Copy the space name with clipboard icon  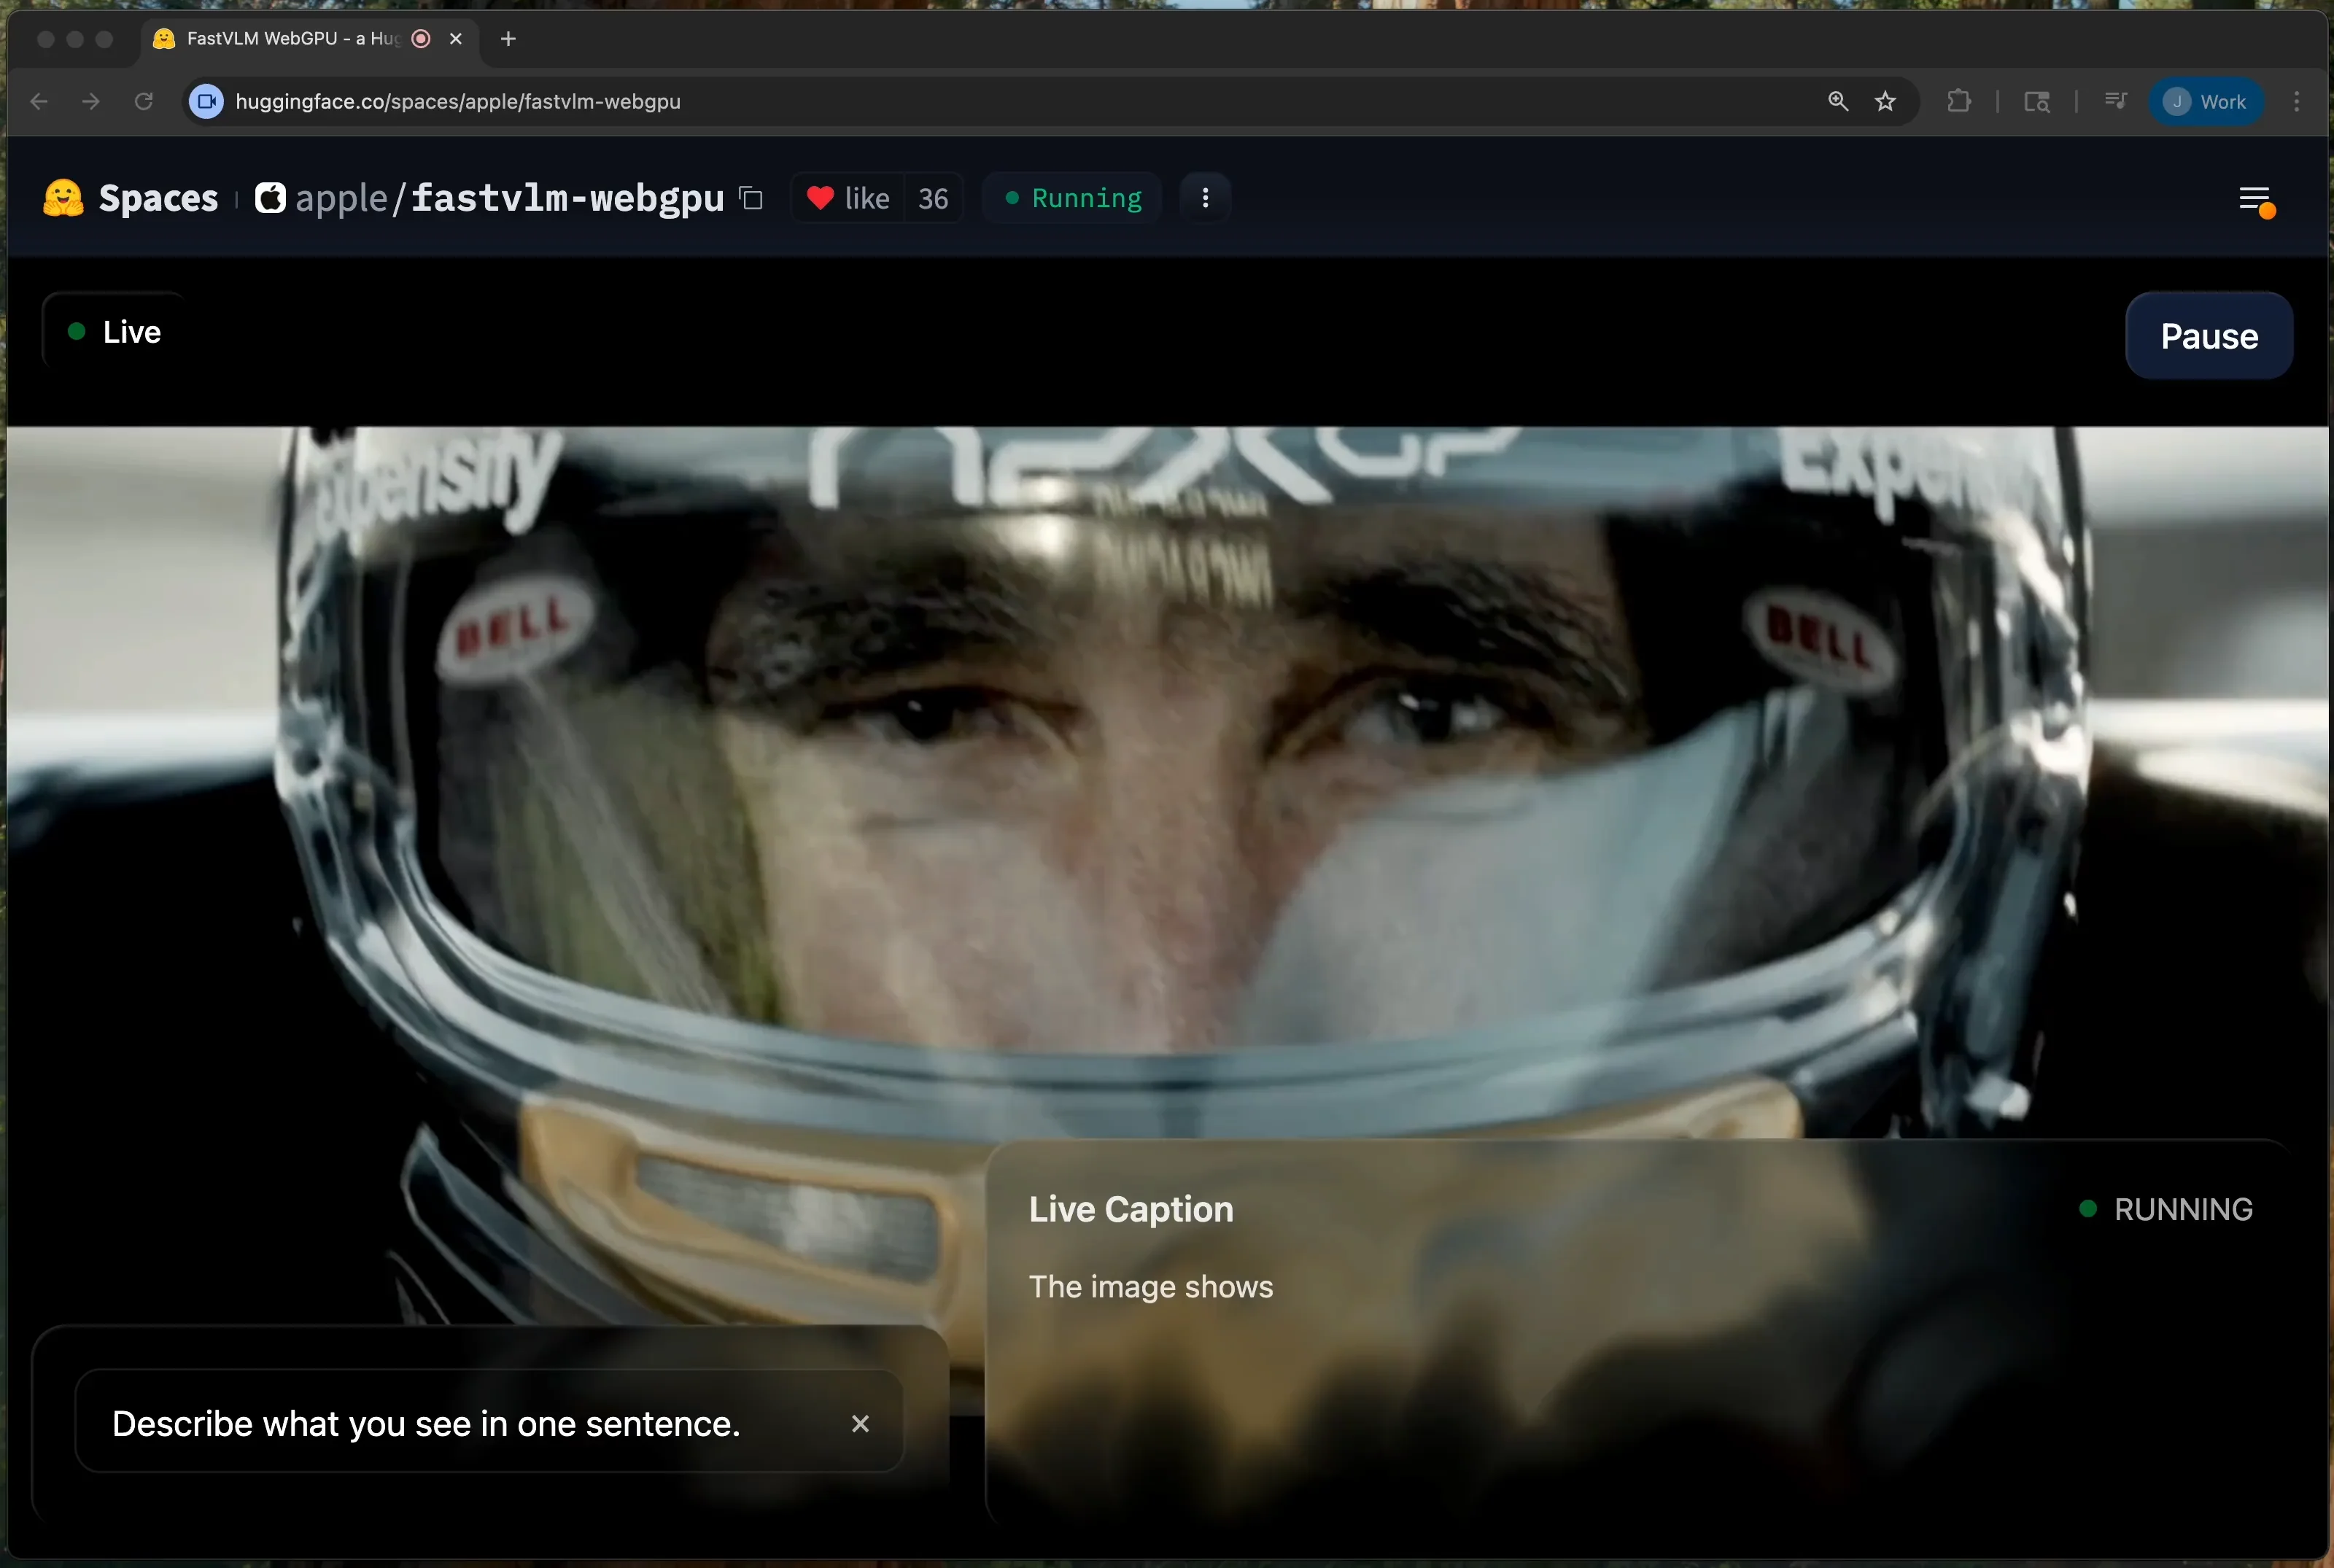tap(751, 198)
